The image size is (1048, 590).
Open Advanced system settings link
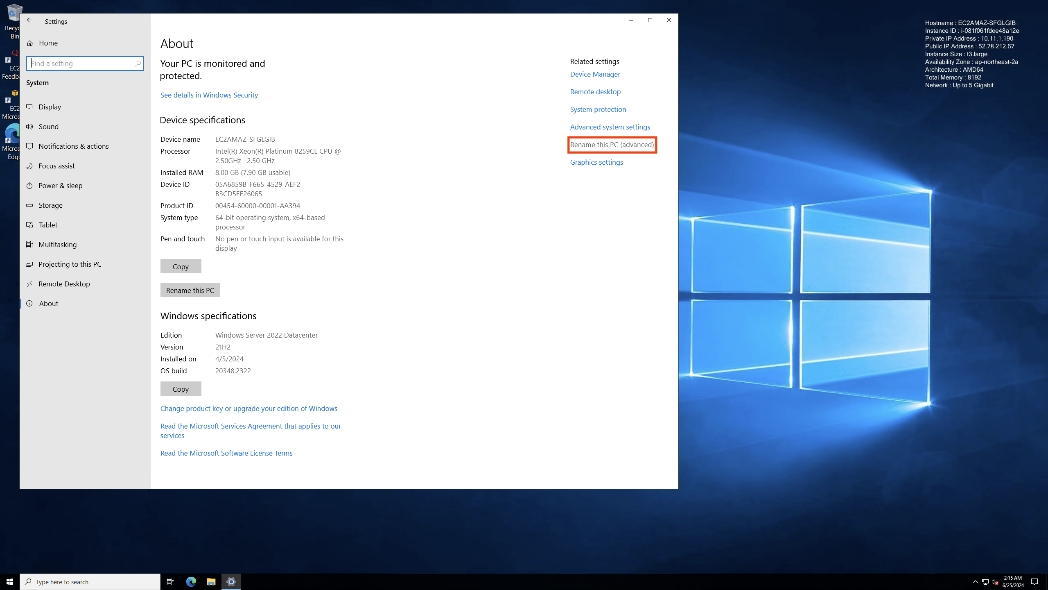click(x=610, y=127)
